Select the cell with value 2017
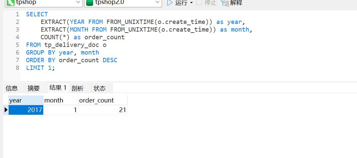The height and width of the screenshot is (158, 357). pyautogui.click(x=26, y=110)
